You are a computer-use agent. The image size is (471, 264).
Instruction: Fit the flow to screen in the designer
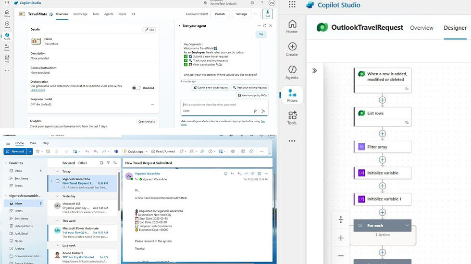tap(341, 219)
